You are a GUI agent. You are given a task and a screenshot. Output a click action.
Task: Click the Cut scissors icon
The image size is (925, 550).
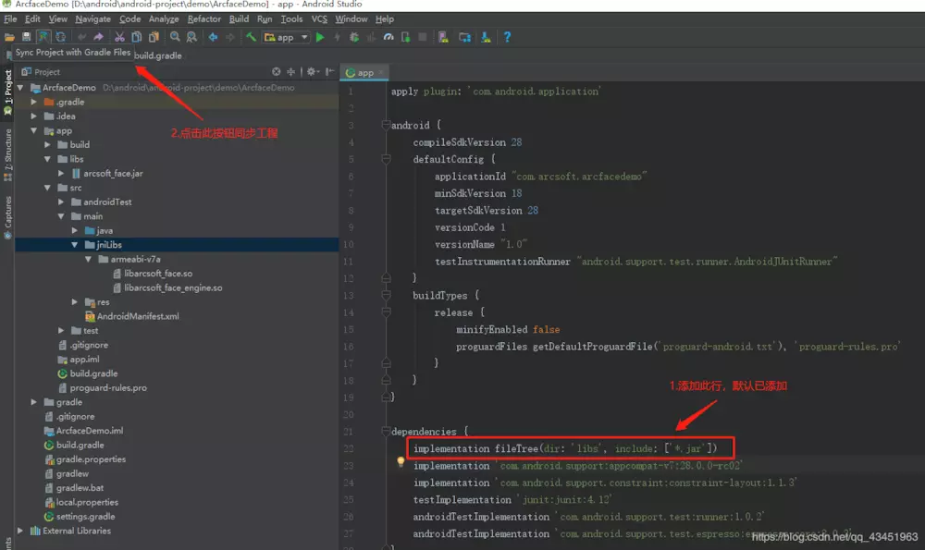[119, 37]
